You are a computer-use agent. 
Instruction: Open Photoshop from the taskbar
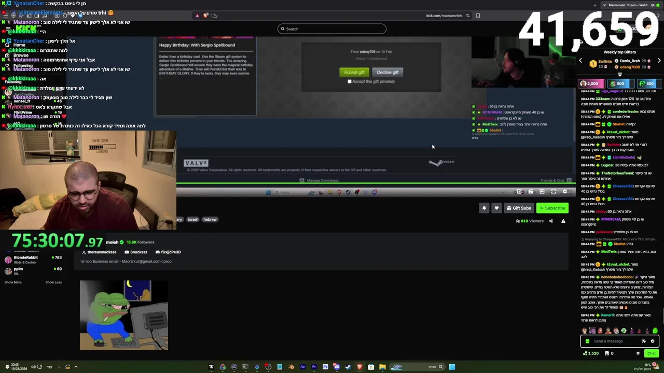325,367
